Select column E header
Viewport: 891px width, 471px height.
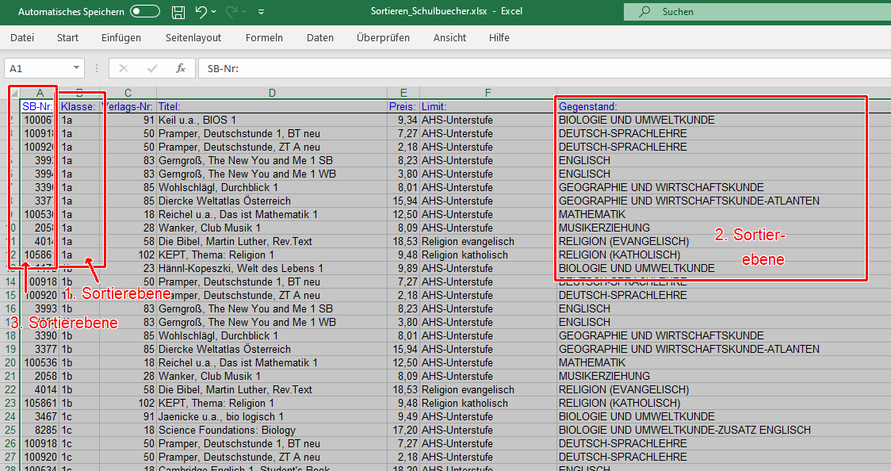(403, 94)
